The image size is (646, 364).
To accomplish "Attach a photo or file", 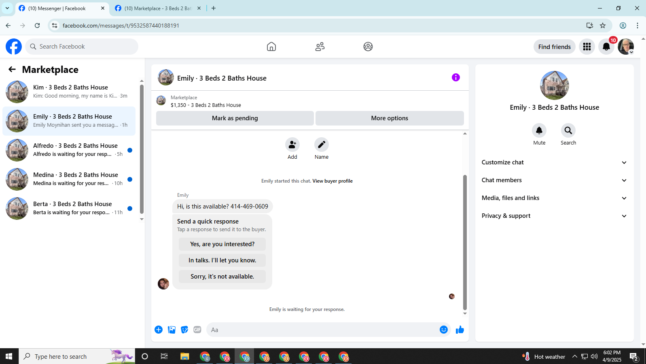I will [x=172, y=330].
